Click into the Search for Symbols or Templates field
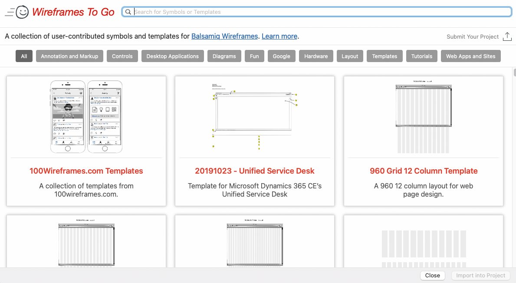Image resolution: width=516 pixels, height=283 pixels. 316,12
